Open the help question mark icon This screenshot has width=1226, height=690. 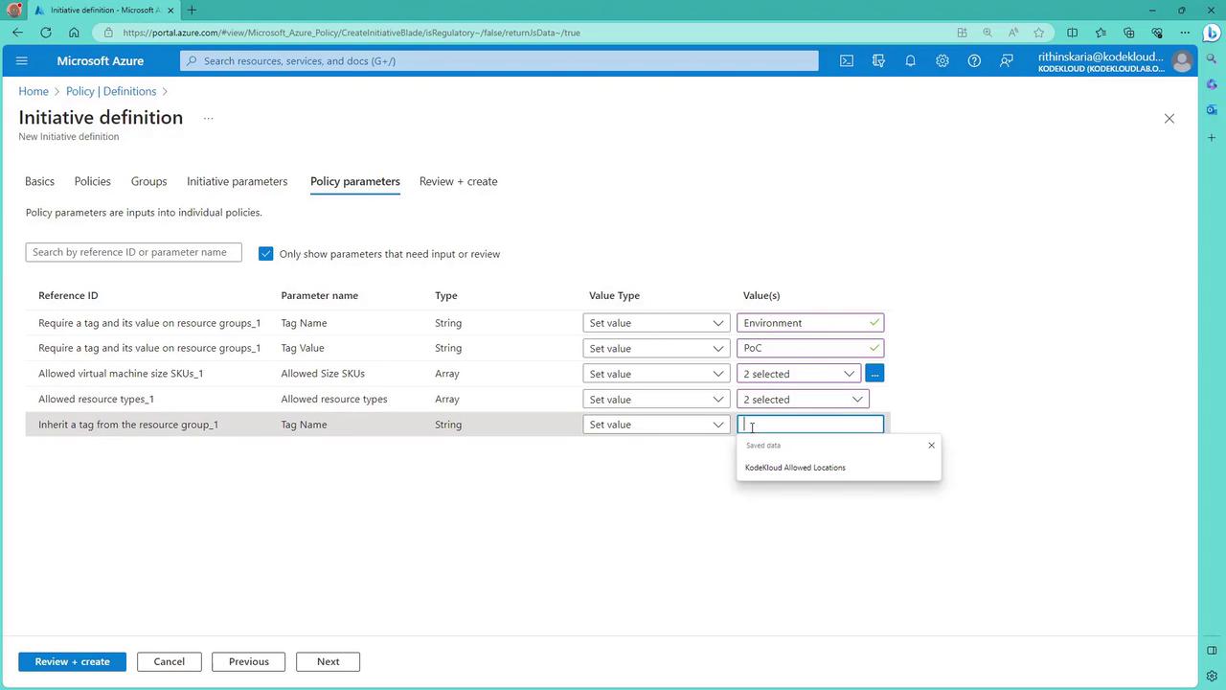pyautogui.click(x=974, y=60)
